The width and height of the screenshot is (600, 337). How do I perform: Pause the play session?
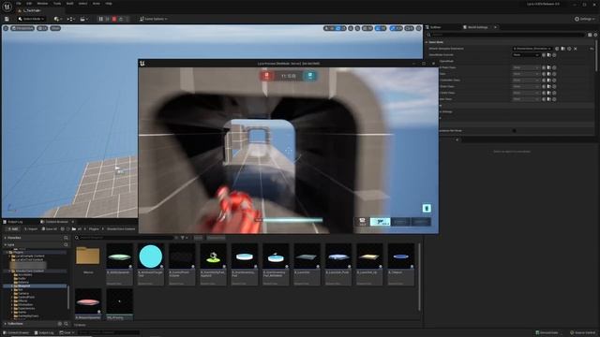[100, 19]
